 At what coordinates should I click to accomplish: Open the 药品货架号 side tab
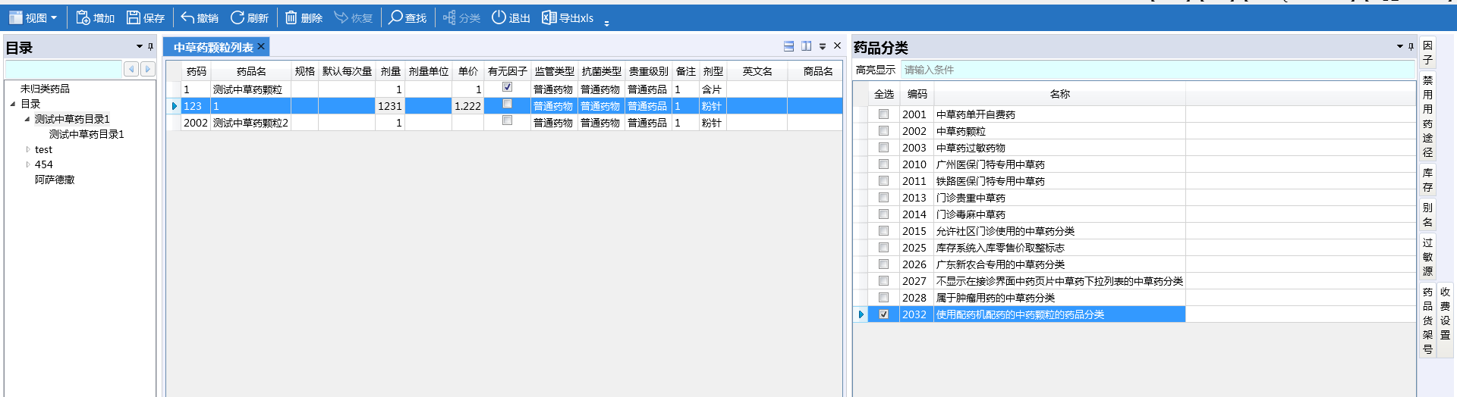click(1427, 320)
